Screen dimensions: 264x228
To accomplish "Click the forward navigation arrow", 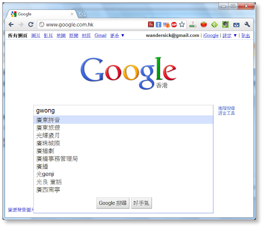I will 21,25.
